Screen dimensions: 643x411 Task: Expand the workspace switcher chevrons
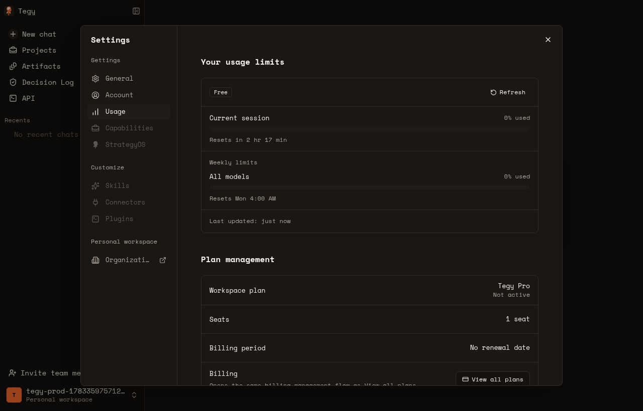tap(134, 395)
